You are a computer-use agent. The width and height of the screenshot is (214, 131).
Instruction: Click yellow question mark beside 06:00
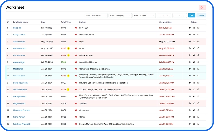coord(69,55)
